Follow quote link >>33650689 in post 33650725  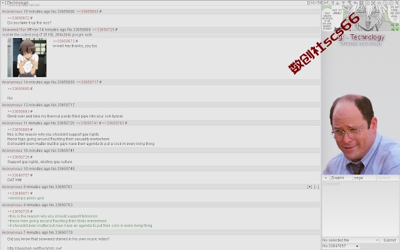pyautogui.click(x=18, y=129)
